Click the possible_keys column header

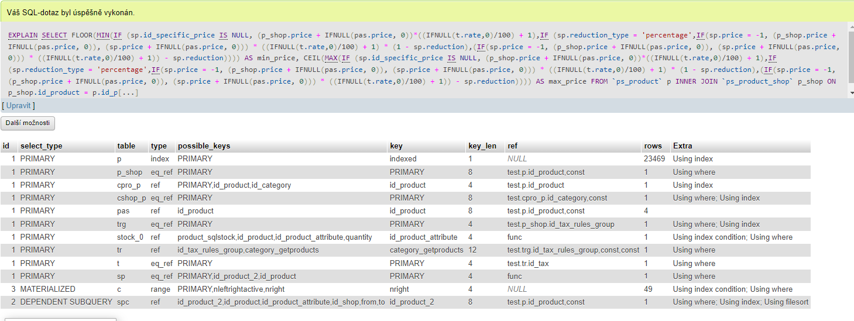coord(204,146)
